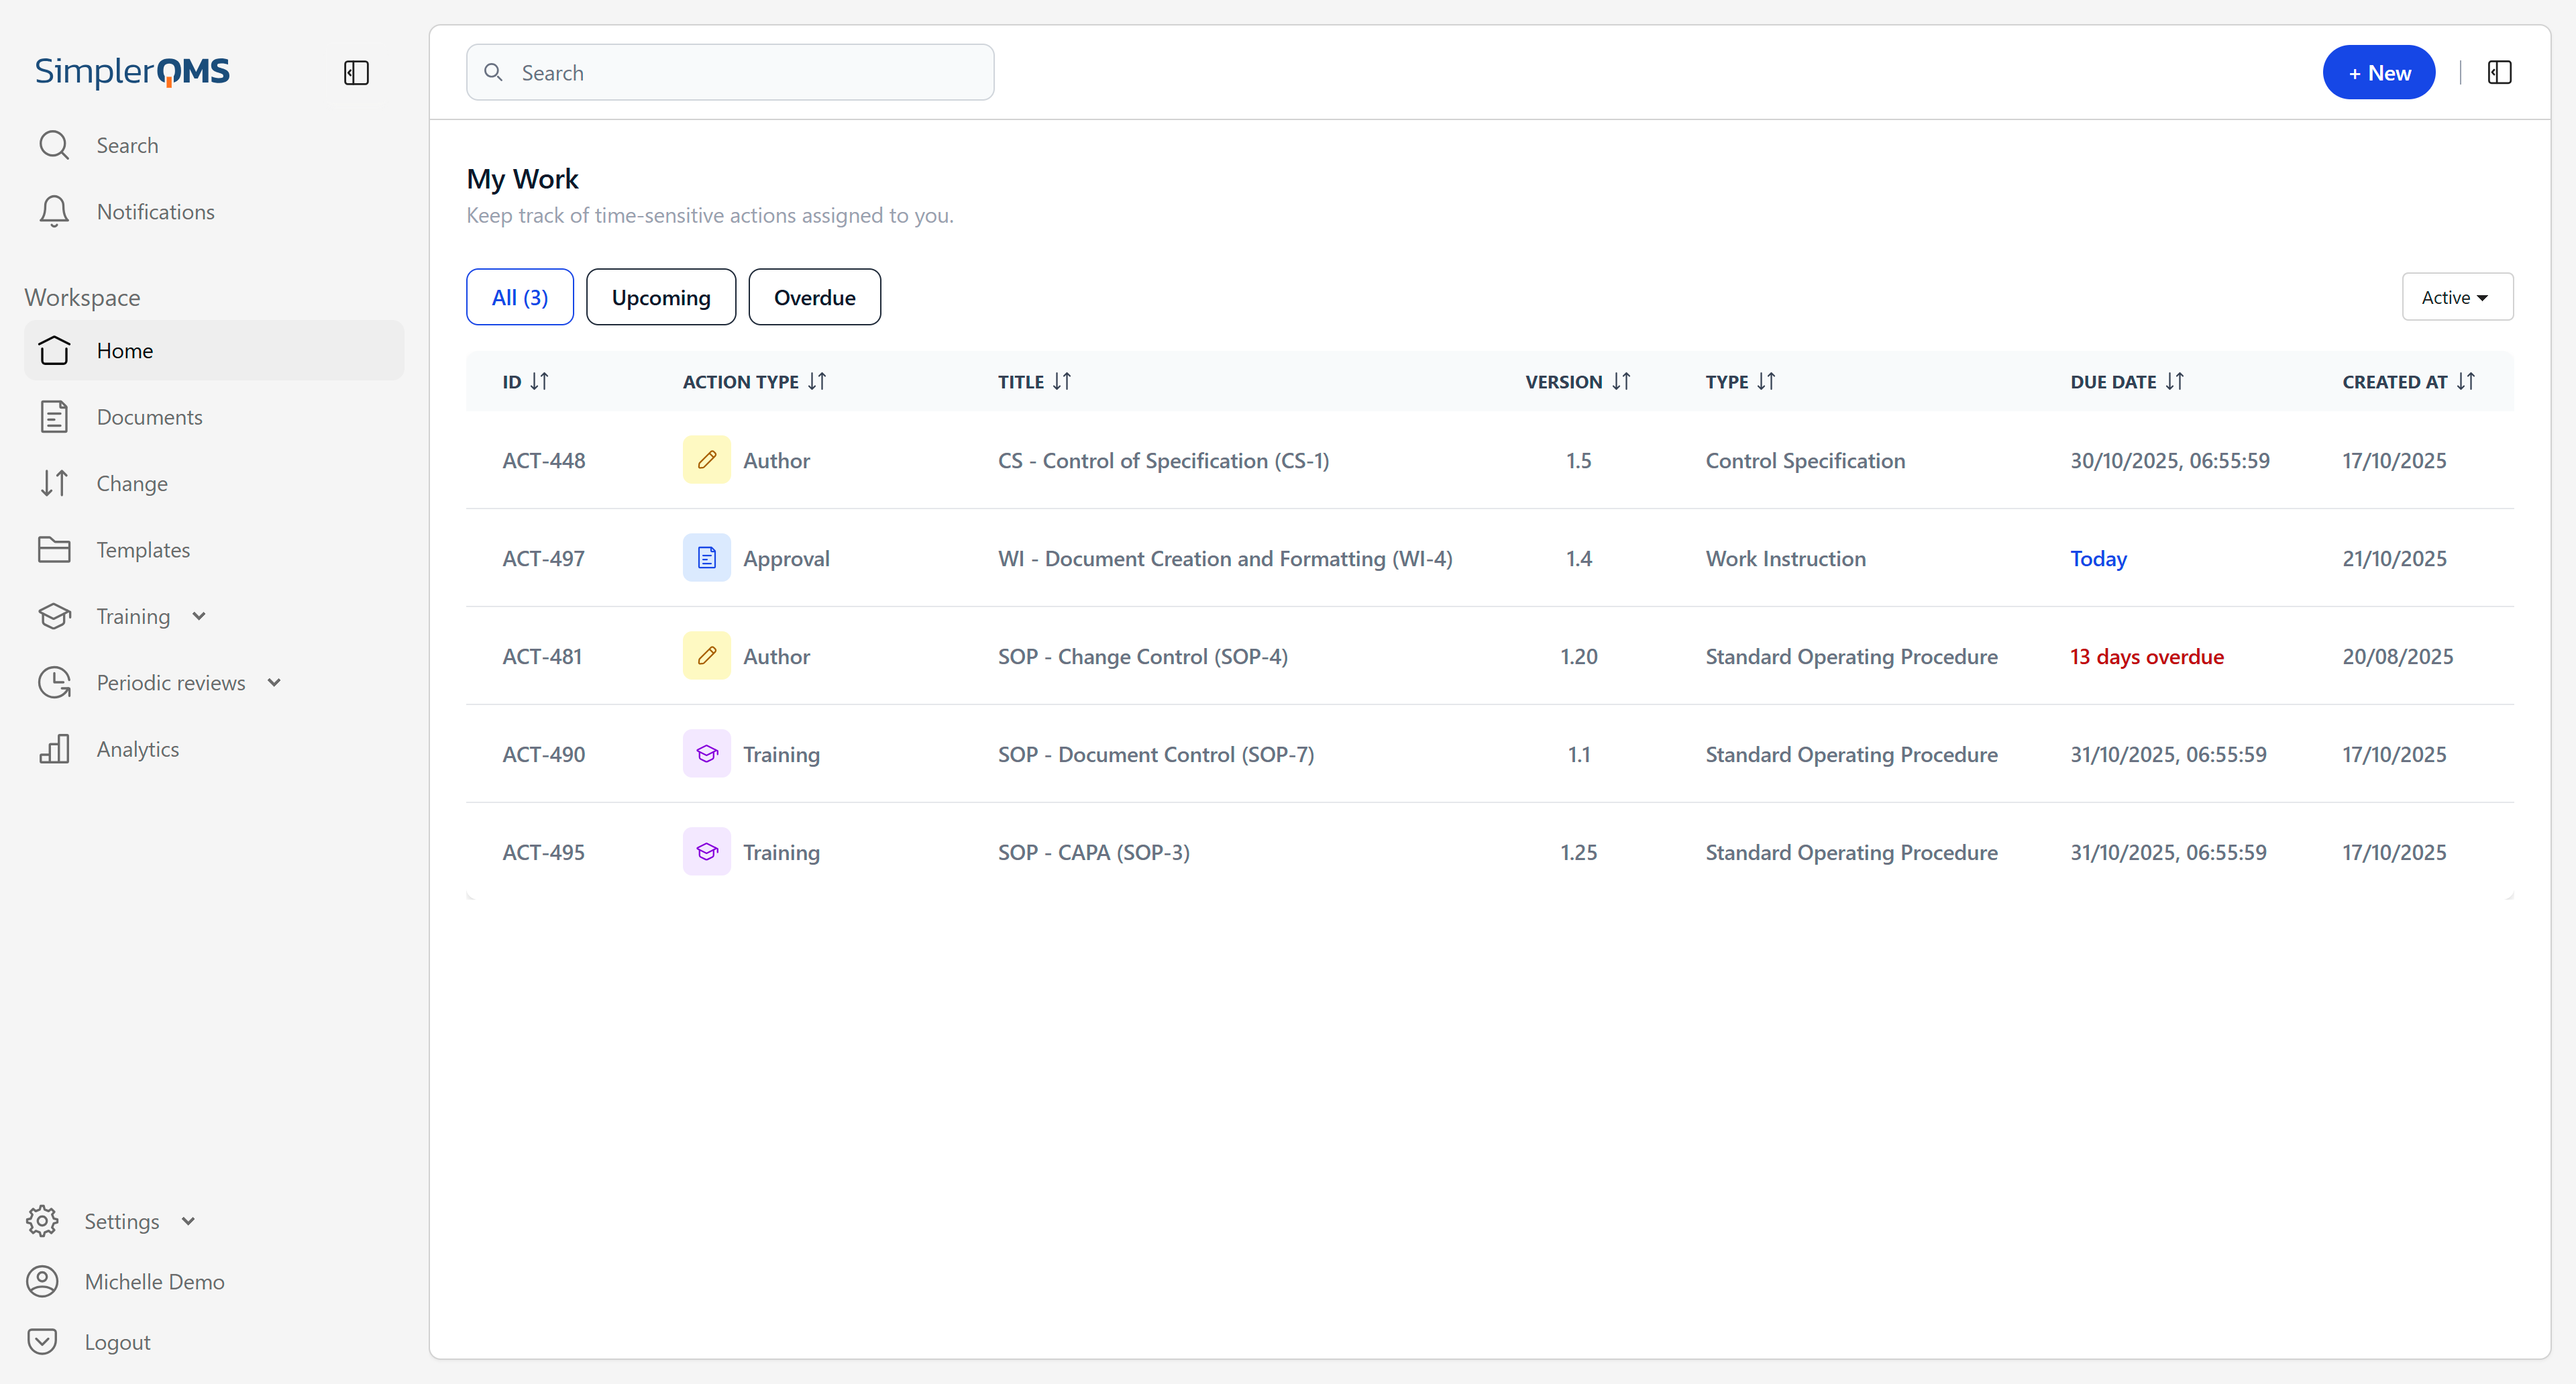Expand the Settings menu chevron
The image size is (2576, 1384).
(188, 1221)
